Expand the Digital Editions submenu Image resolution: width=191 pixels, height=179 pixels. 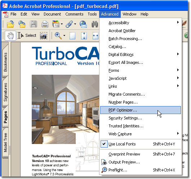coord(141,54)
